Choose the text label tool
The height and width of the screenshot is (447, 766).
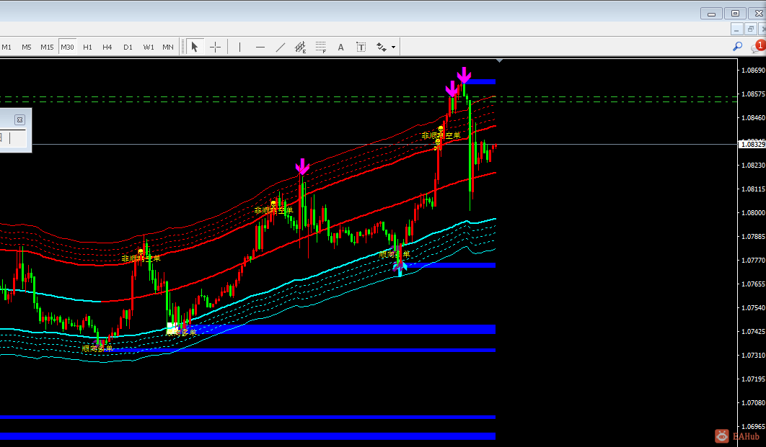tap(361, 47)
